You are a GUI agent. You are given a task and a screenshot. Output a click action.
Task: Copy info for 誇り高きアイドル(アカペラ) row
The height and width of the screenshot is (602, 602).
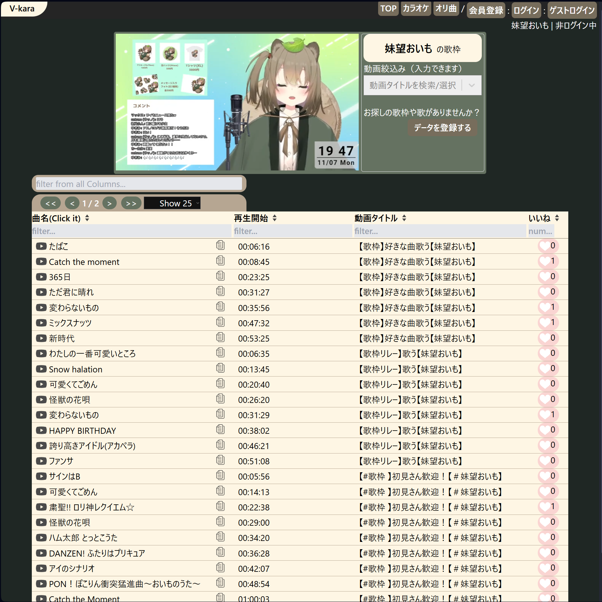point(220,445)
